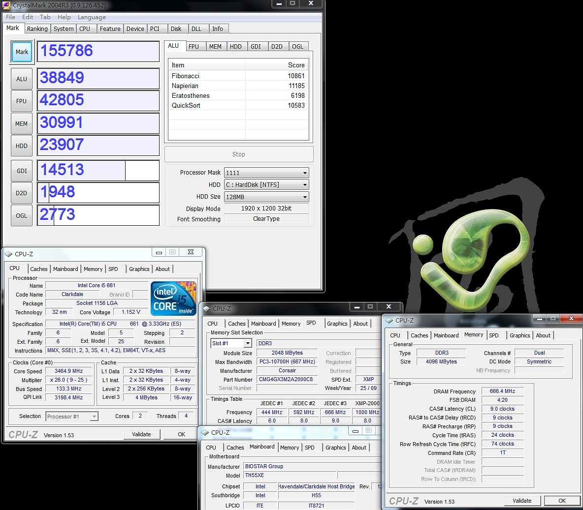Click the CPU-Z title icon in SPD window
Viewport: 583px width, 510px height.
[206, 308]
